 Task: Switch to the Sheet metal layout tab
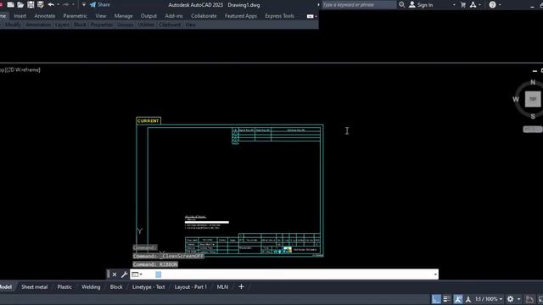click(x=34, y=287)
